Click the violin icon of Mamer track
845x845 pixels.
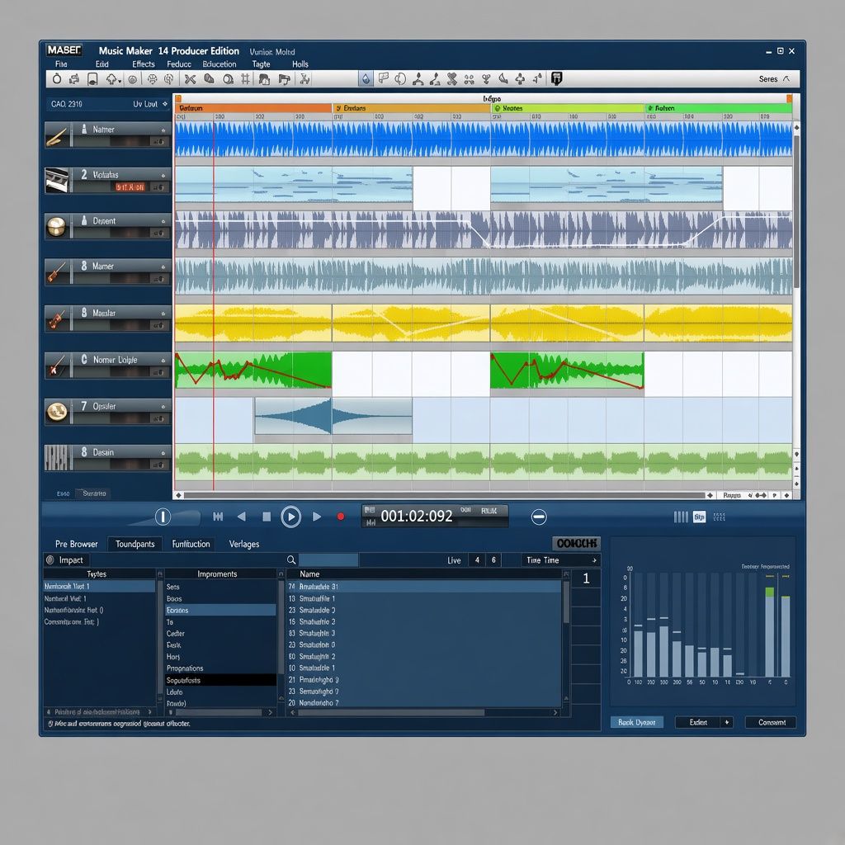click(57, 272)
